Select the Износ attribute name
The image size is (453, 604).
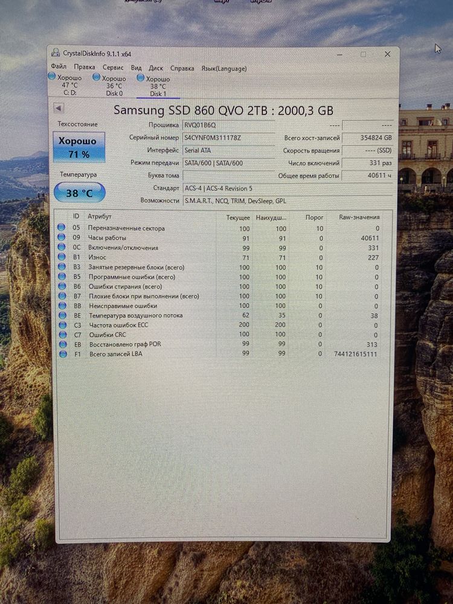[x=97, y=257]
